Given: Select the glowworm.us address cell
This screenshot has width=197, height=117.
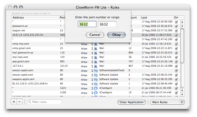Looking at the screenshot, I should (20, 26).
